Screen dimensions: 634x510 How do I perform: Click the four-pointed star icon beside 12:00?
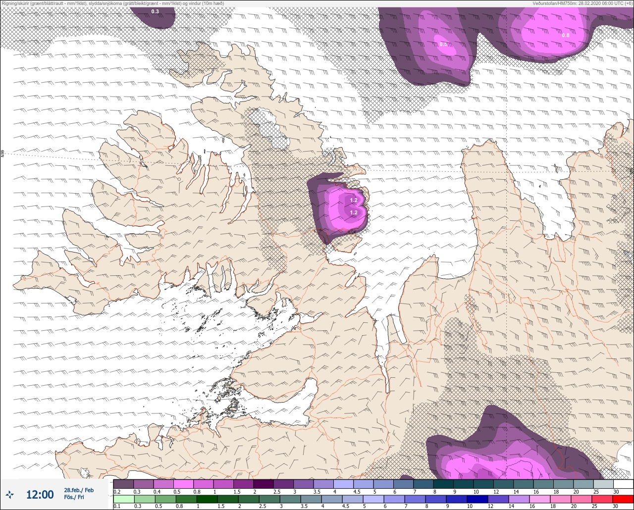pos(9,494)
